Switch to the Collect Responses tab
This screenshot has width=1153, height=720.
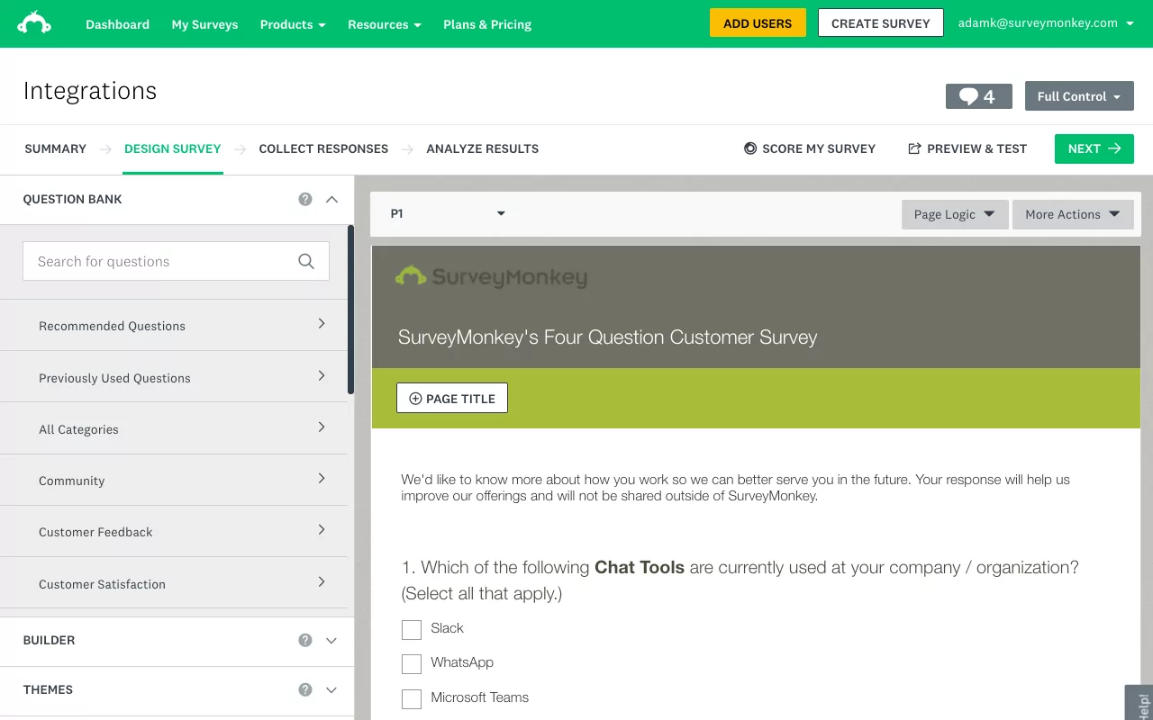323,148
